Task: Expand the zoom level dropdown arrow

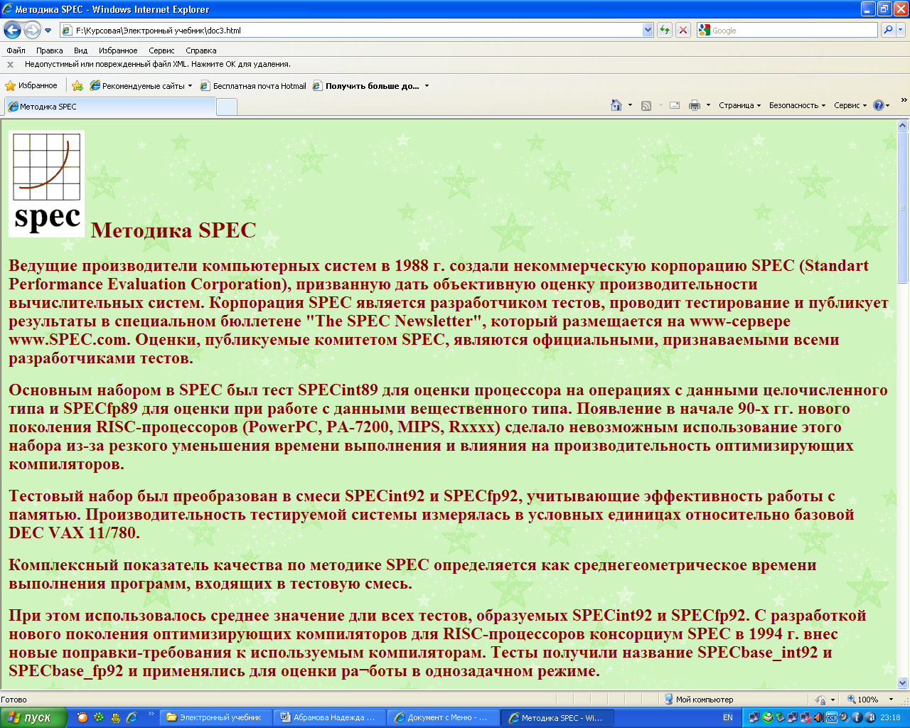Action: tap(892, 700)
